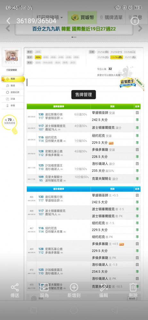This screenshot has width=148, height=320.
Task: Click the 售牌管理 button
Action: pos(84,95)
